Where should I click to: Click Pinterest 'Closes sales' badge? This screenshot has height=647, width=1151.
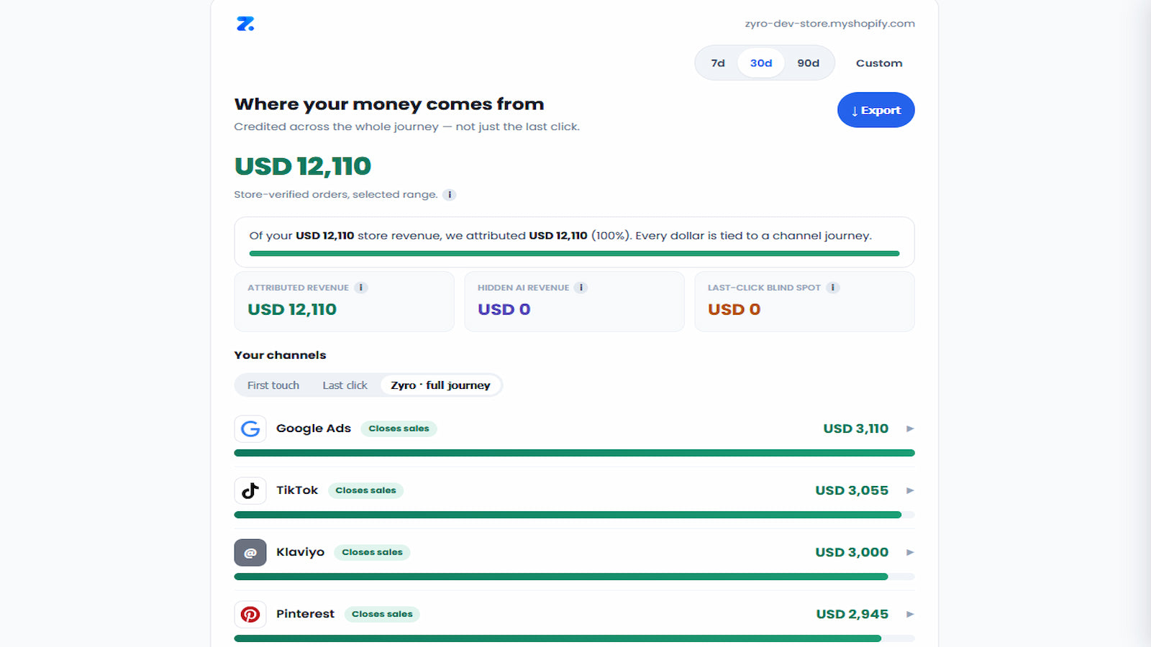coord(382,614)
